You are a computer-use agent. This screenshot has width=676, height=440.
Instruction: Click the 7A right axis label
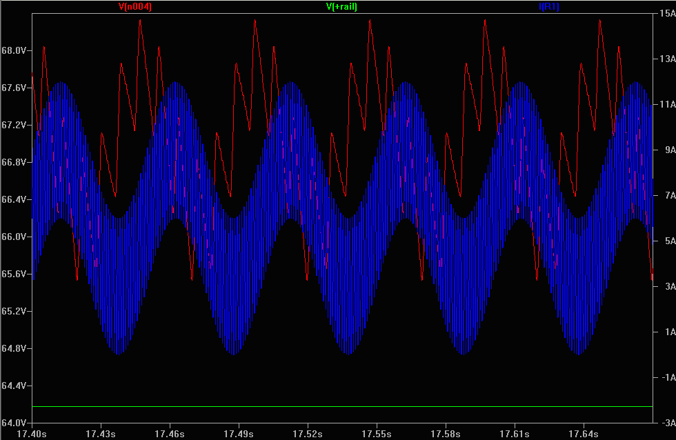click(x=670, y=196)
